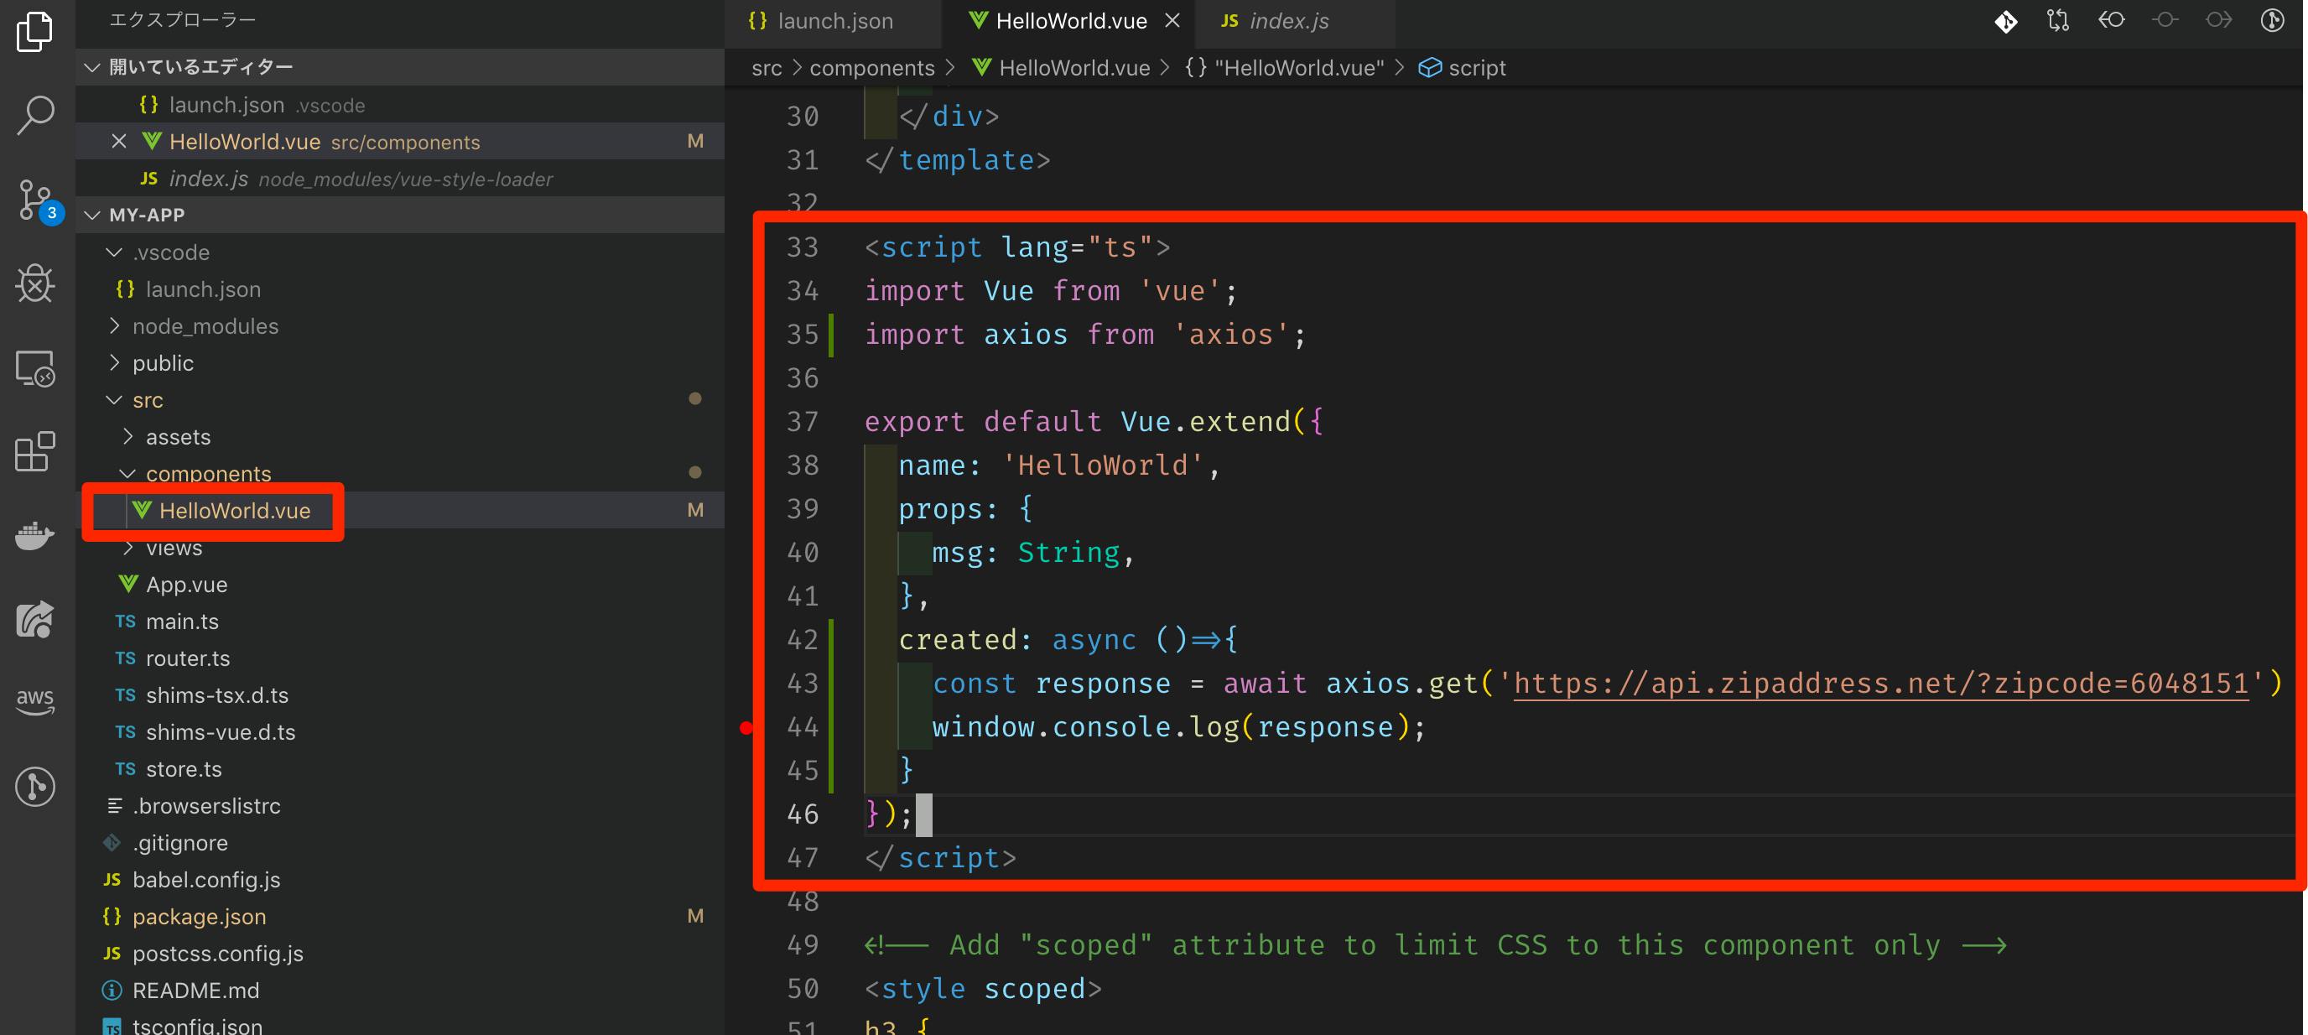
Task: Open the Docker extension panel
Action: click(34, 535)
